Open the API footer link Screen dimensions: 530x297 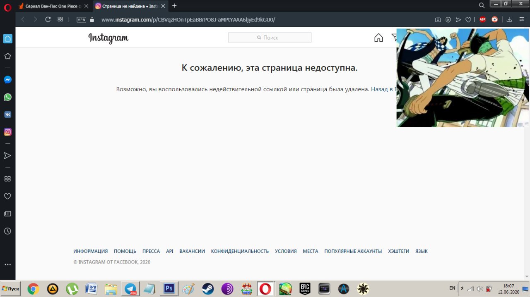(170, 251)
